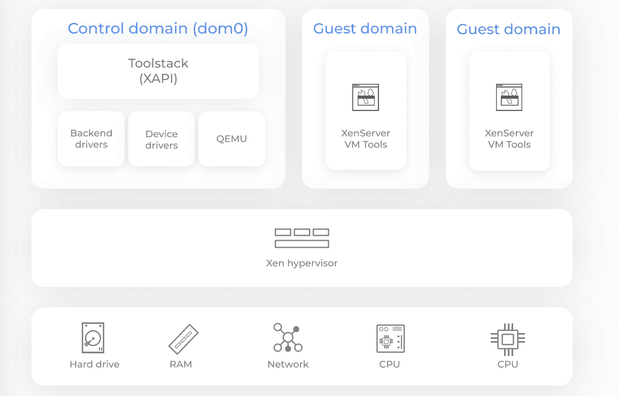Select VM Tools icon in second guest domain
The height and width of the screenshot is (396, 619).
[x=509, y=97]
